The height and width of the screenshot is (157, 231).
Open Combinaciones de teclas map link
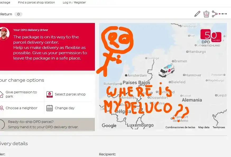tap(180, 127)
